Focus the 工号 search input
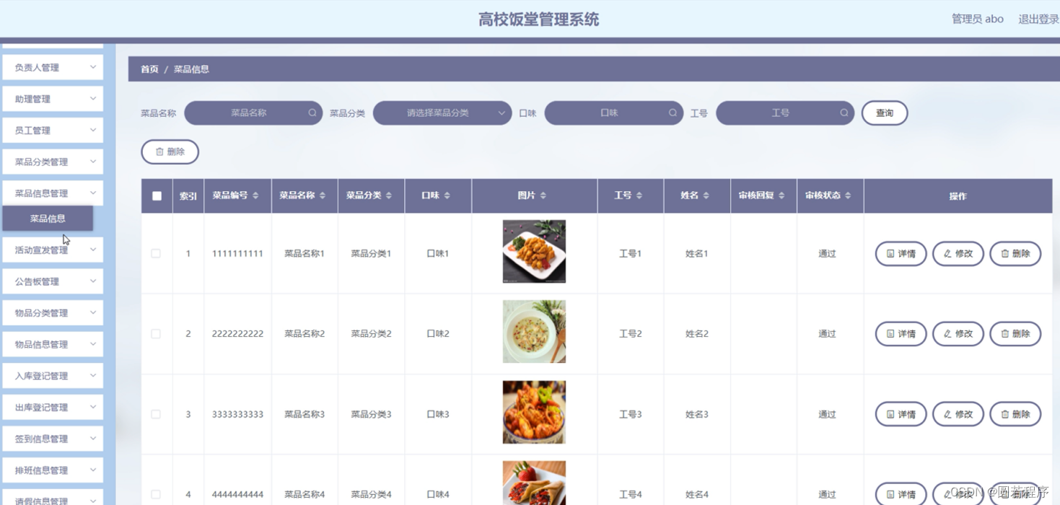 [x=785, y=113]
